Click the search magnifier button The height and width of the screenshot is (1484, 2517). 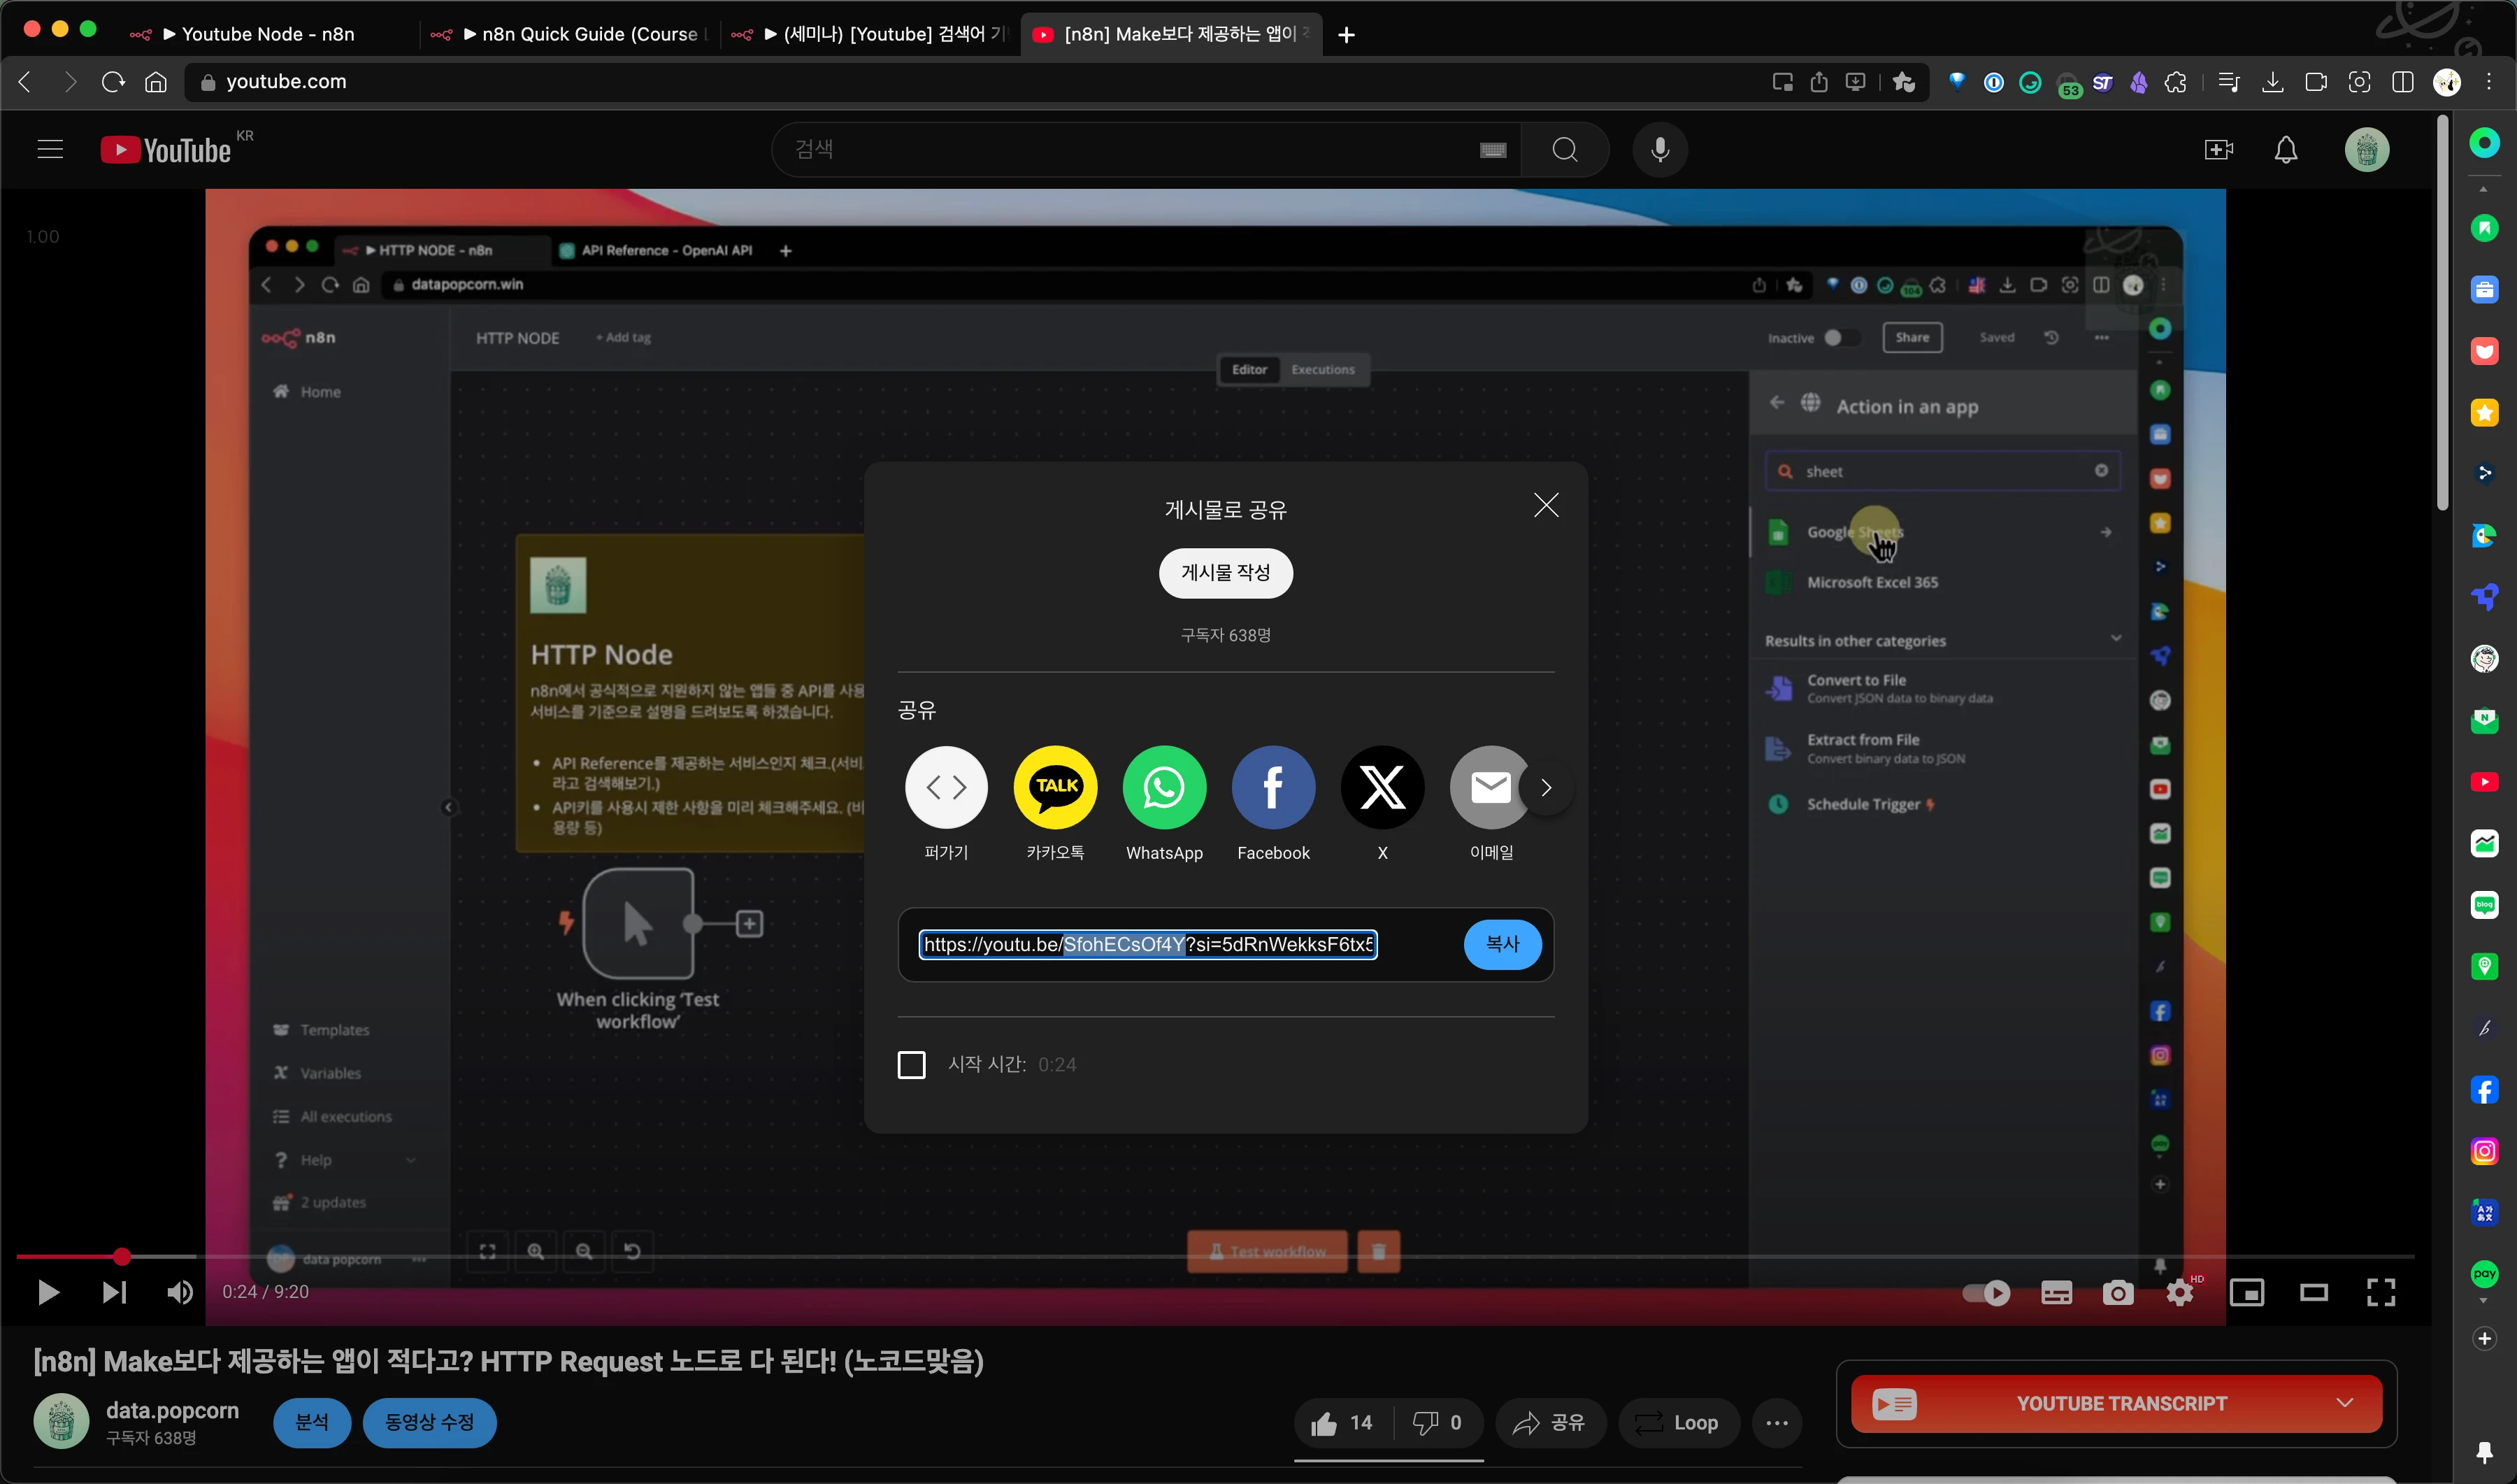click(1564, 150)
